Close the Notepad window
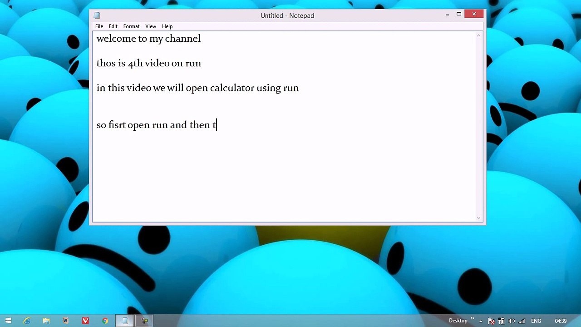Screen dimensions: 581x327 [474, 14]
